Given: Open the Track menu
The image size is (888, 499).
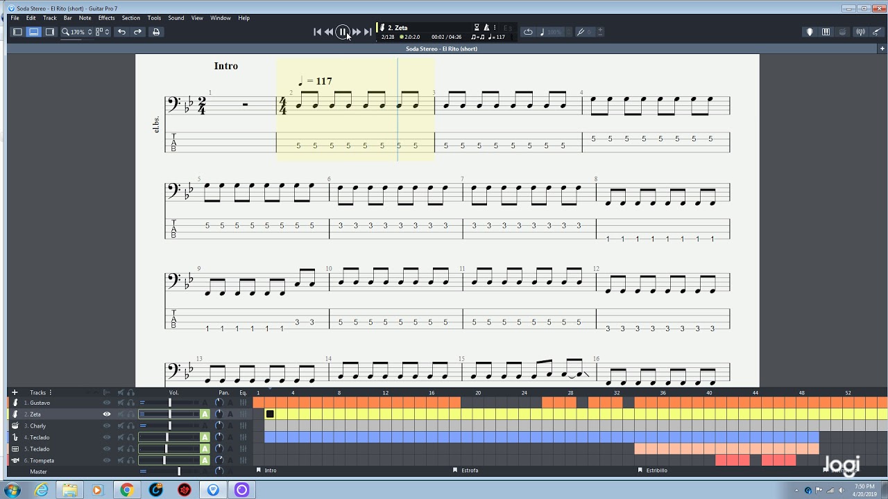Looking at the screenshot, I should pyautogui.click(x=50, y=18).
